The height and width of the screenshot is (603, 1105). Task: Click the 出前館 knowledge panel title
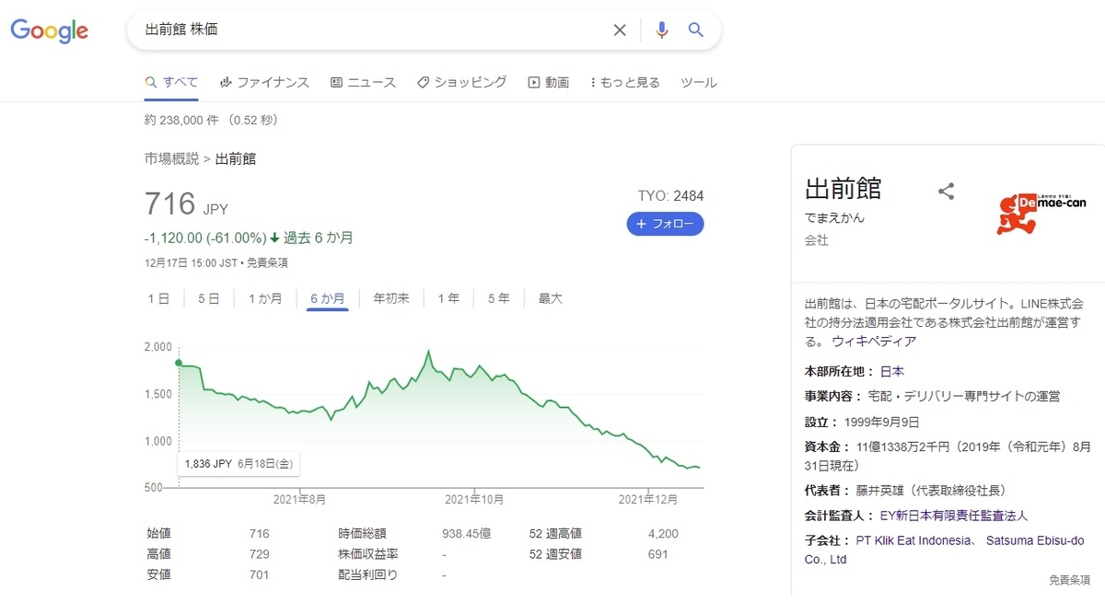[x=843, y=189]
